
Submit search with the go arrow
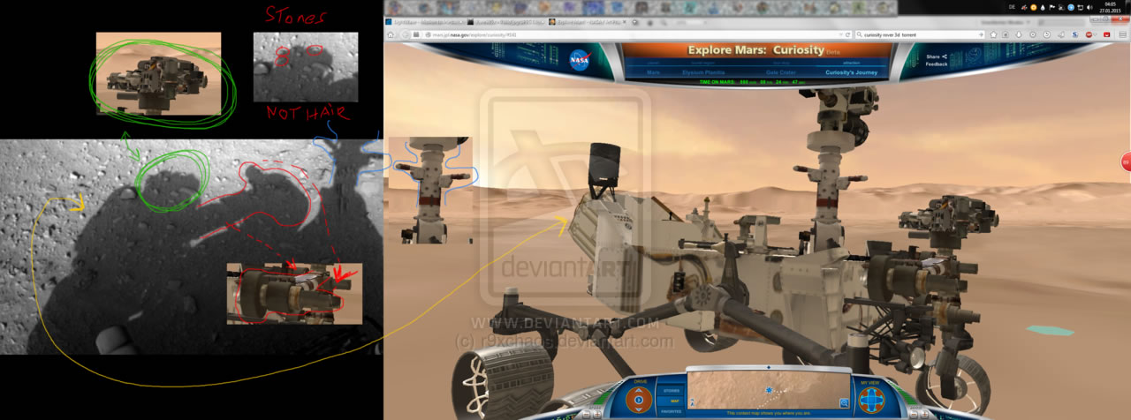pos(981,34)
